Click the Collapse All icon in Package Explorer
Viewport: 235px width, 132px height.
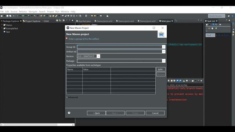[57, 21]
